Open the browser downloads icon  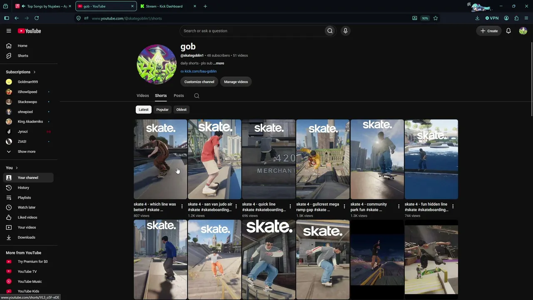(477, 18)
